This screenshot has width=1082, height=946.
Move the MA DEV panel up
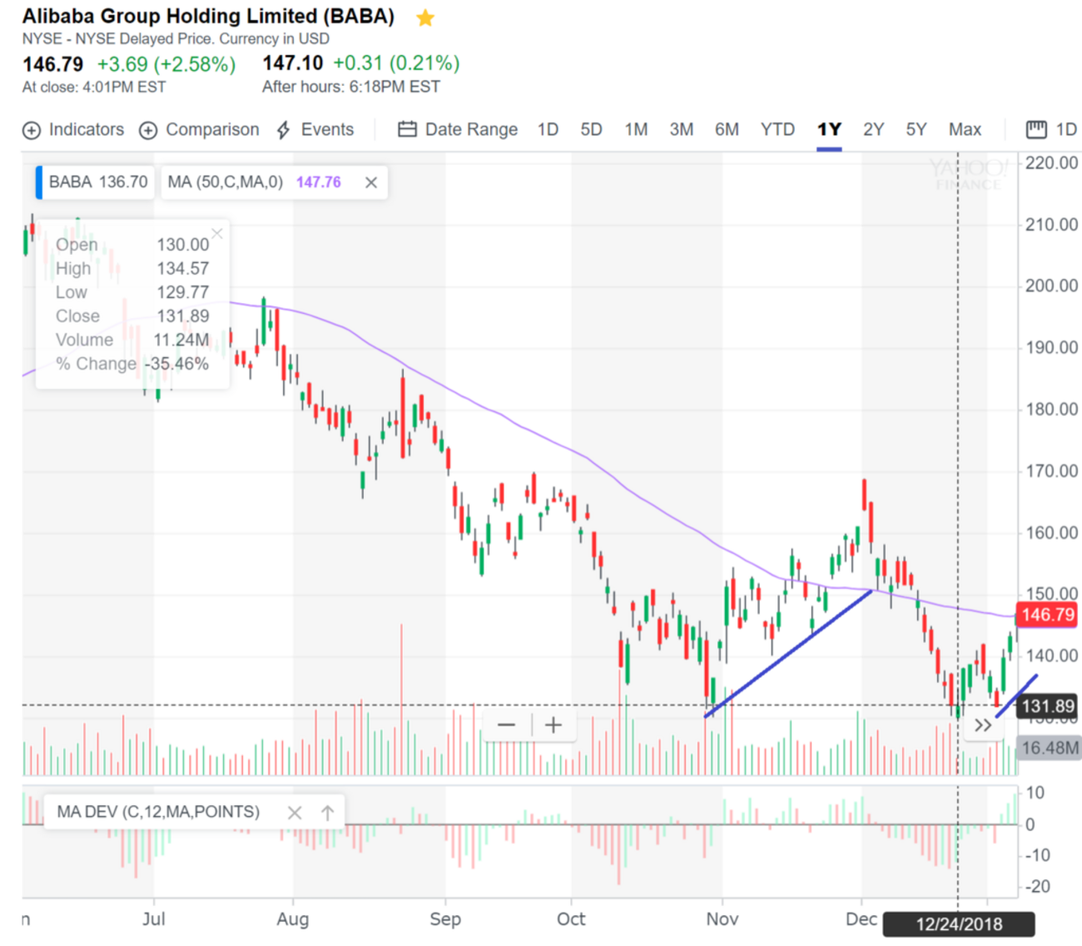327,813
